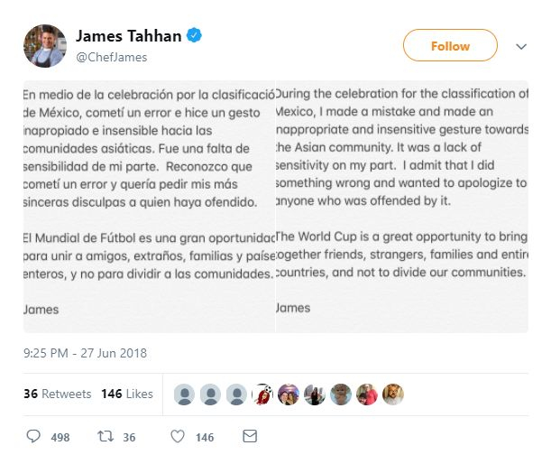Click the second gray default liker avatar
560x464 pixels.
pyautogui.click(x=210, y=394)
